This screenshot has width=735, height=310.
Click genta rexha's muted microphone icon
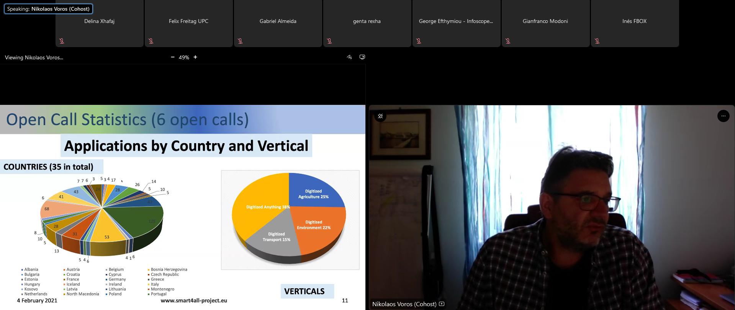tap(329, 41)
